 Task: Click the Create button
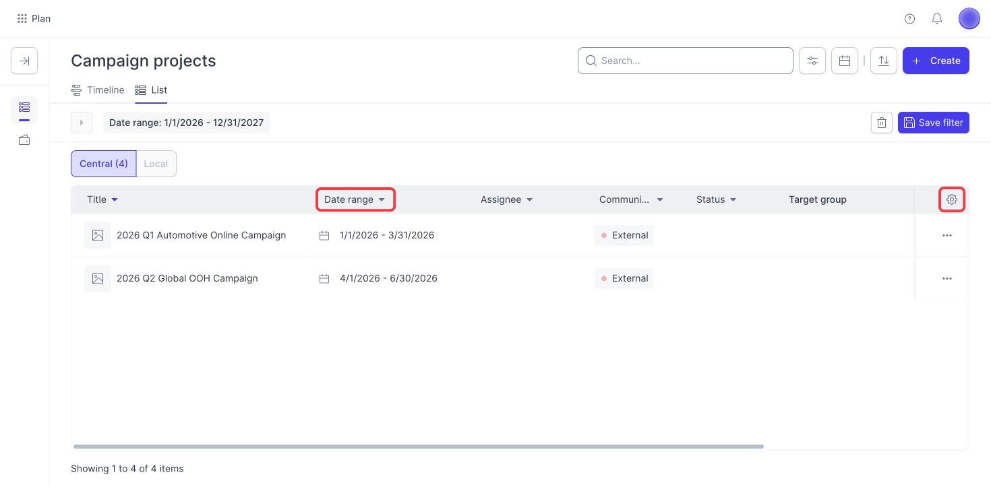click(936, 61)
